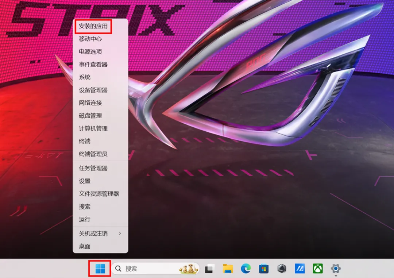Open Task View from taskbar
The image size is (394, 278).
tap(209, 269)
